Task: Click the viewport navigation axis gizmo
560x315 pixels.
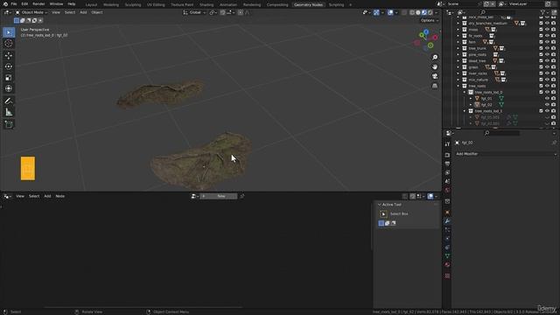Action: click(x=426, y=39)
